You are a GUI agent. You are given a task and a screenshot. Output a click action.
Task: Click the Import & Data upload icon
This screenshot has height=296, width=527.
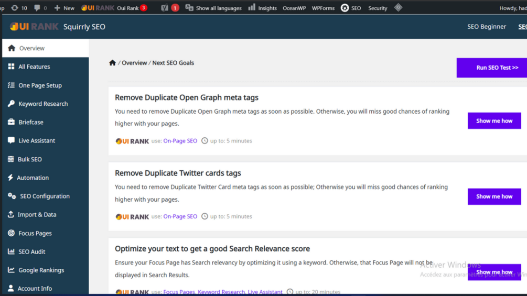[x=11, y=214]
